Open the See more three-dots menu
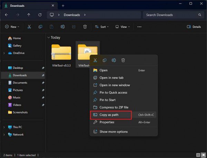 coord(139,27)
